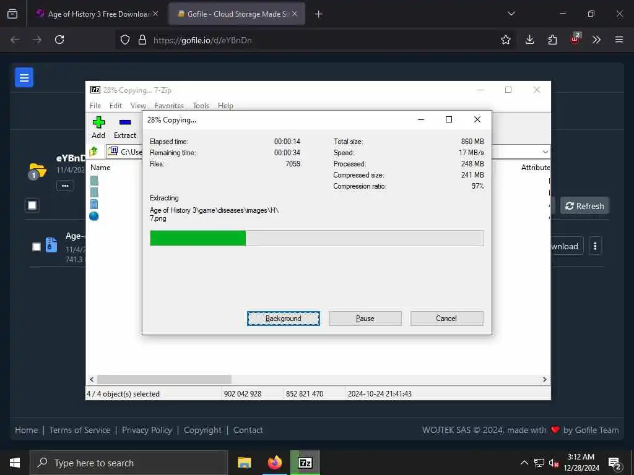Open the Gofile blue hamburger menu

point(24,77)
